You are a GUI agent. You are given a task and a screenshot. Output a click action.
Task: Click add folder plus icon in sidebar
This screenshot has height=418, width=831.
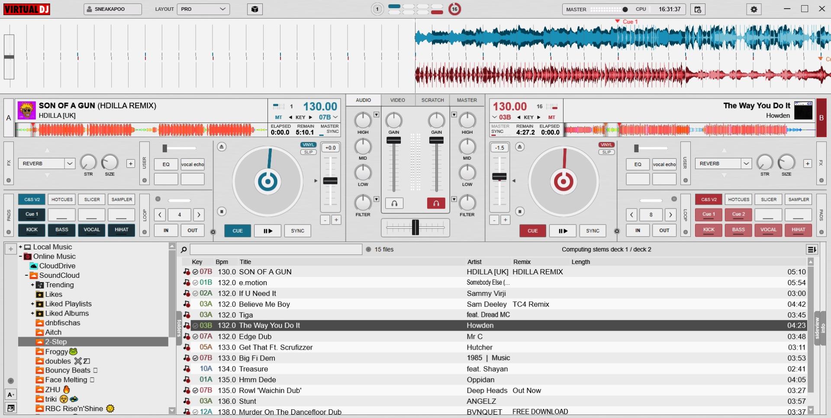coord(11,249)
